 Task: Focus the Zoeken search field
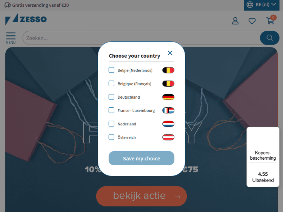[141, 38]
